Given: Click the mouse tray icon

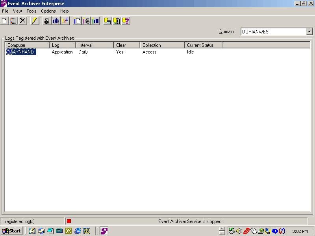Looking at the screenshot, I should [x=254, y=231].
